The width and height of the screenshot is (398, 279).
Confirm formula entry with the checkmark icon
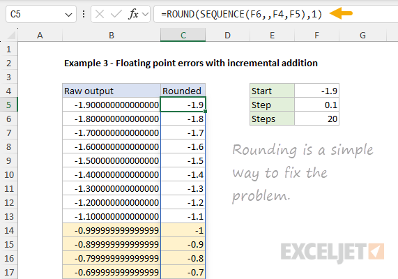(116, 14)
